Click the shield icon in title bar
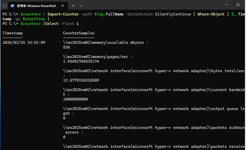Viewport: 246px width, 150px height. click(x=5, y=6)
